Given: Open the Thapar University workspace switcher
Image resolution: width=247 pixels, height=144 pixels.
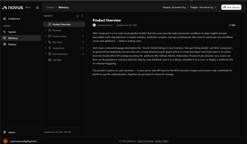Looking at the screenshot, I should [203, 7].
